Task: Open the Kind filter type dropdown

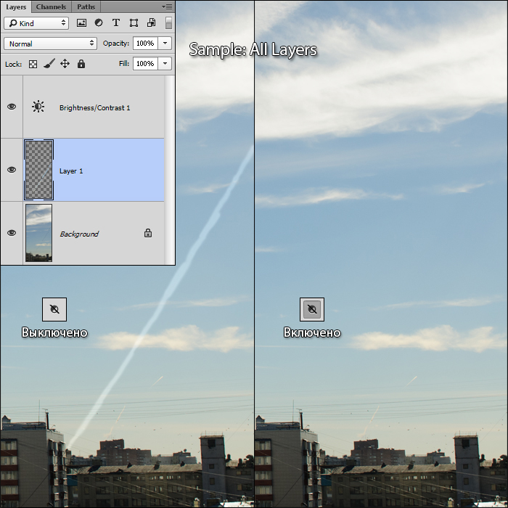Action: tap(36, 23)
